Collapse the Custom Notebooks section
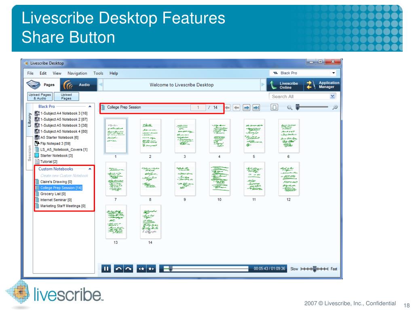This screenshot has height=310, width=414. tap(90, 169)
